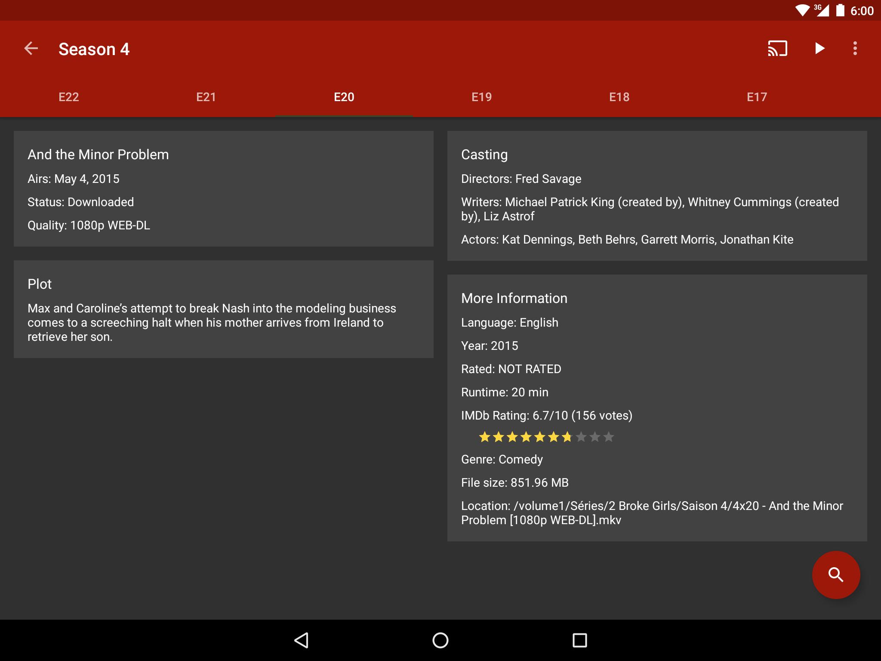Image resolution: width=881 pixels, height=661 pixels.
Task: Tap the Location file path line
Action: click(652, 513)
